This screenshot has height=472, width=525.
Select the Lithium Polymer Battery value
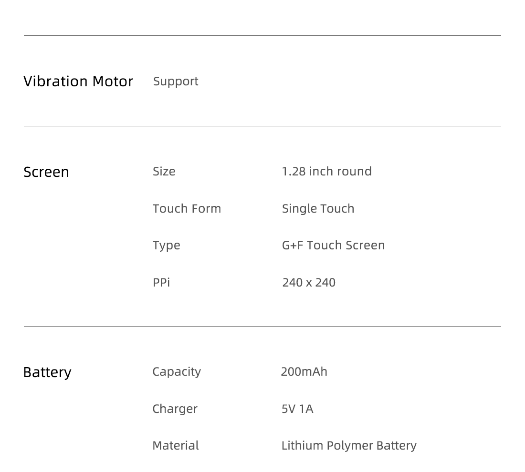[349, 446]
